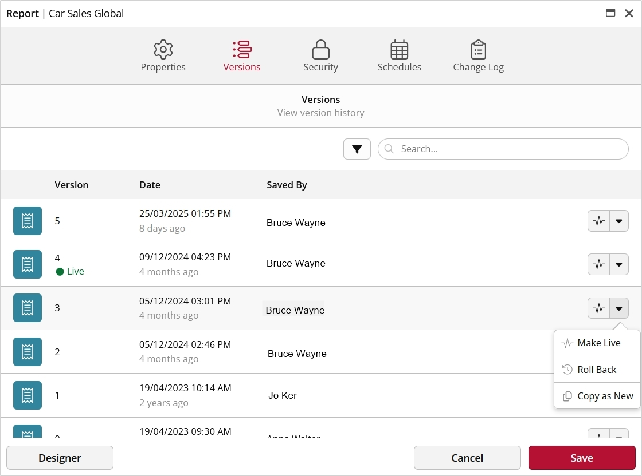This screenshot has height=476, width=642.
Task: Click the Designer button
Action: pos(60,458)
